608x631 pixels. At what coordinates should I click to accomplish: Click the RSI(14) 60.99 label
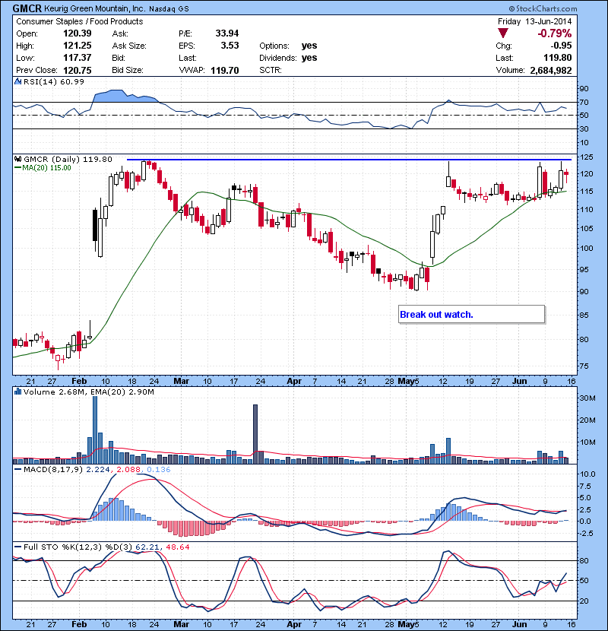tap(54, 81)
